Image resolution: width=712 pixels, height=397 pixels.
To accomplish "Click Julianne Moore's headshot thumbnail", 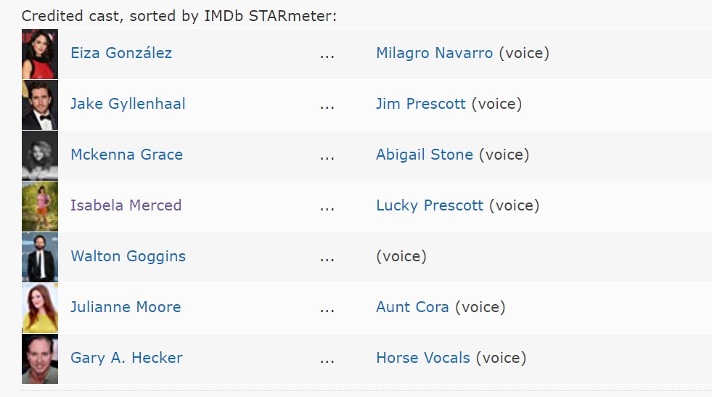I will tap(40, 308).
